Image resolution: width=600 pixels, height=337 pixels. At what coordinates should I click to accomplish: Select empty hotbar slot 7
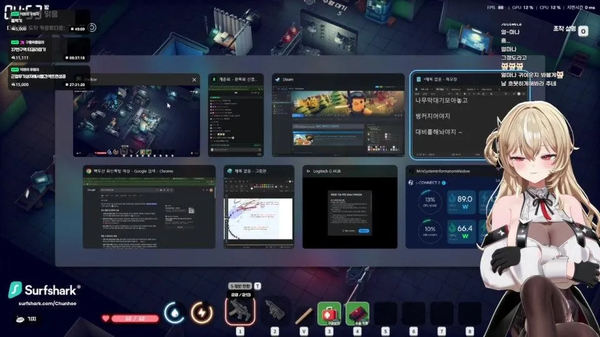[442, 313]
